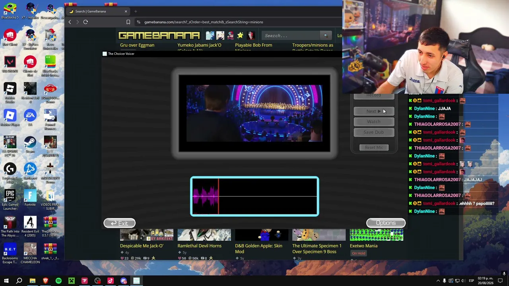Open Spotify from the taskbar
509x286 pixels.
coord(58,281)
